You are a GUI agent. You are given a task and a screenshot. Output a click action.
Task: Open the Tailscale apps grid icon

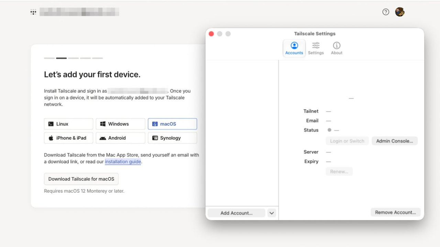point(33,12)
